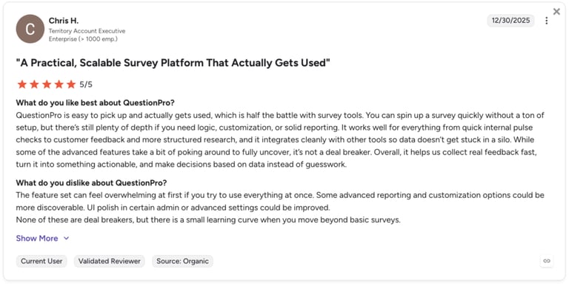The width and height of the screenshot is (569, 284).
Task: Click Chris H.'s round avatar icon
Action: pos(30,29)
